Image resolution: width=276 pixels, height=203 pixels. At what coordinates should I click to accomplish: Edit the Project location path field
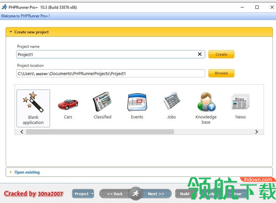pos(110,73)
